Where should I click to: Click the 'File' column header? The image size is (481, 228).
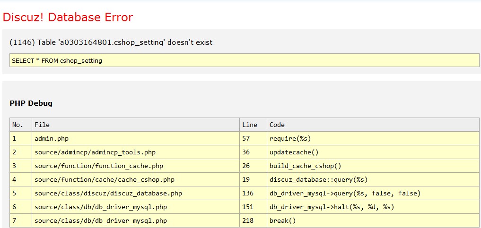pos(136,125)
